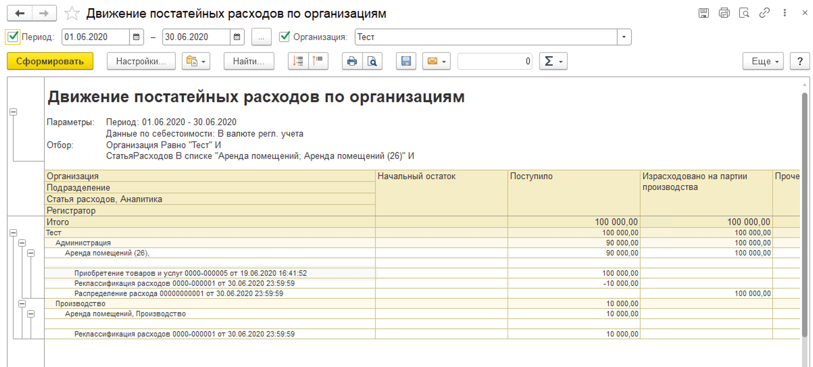
Task: Open calendar for start date 01.06.2020
Action: pos(136,37)
